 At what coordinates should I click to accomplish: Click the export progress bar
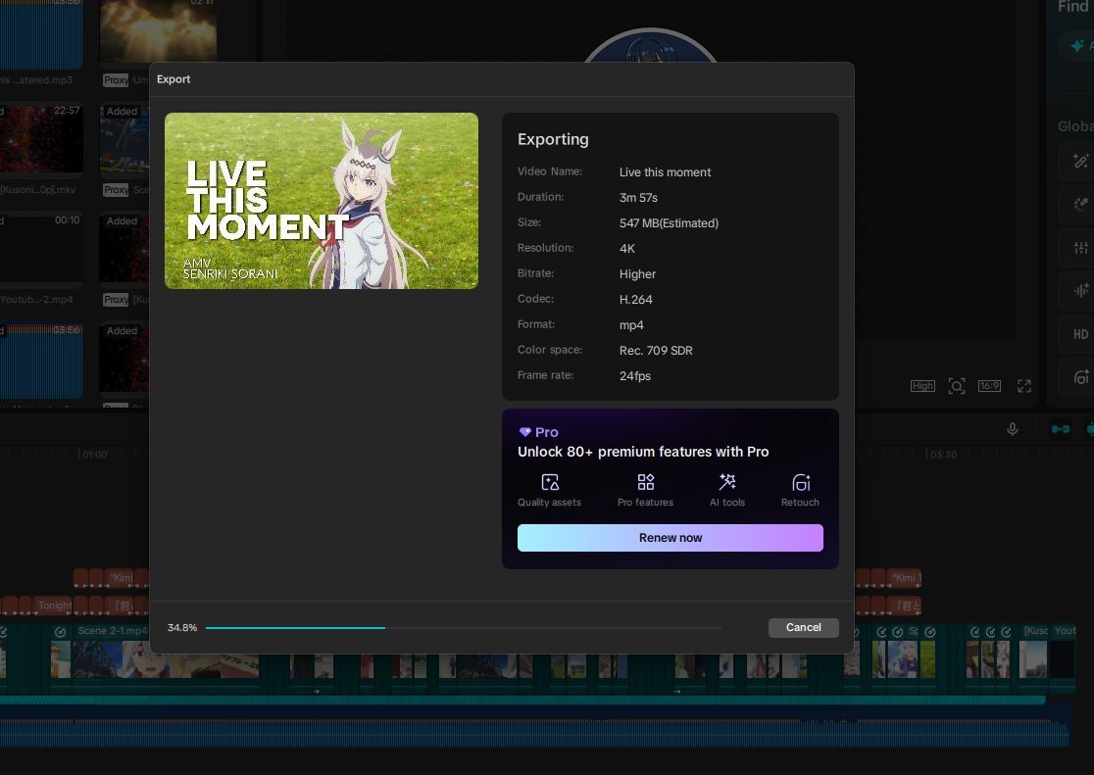click(x=463, y=627)
